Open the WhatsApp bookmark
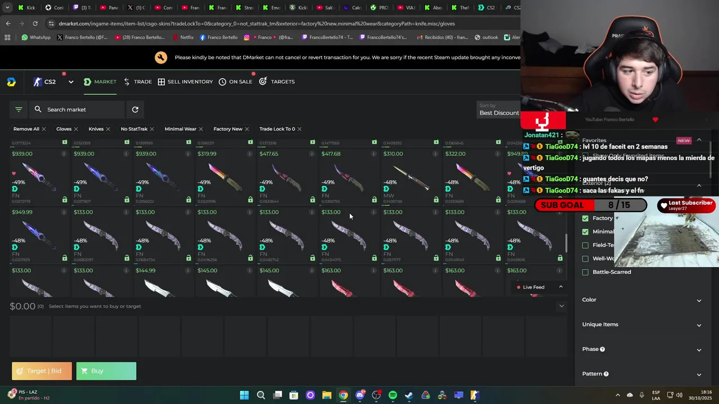Viewport: 719px width, 404px height. [36, 38]
